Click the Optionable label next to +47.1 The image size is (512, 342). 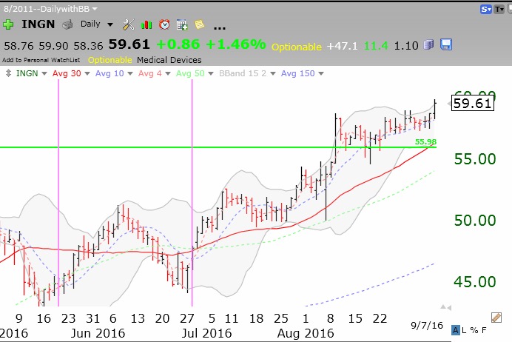(x=297, y=47)
